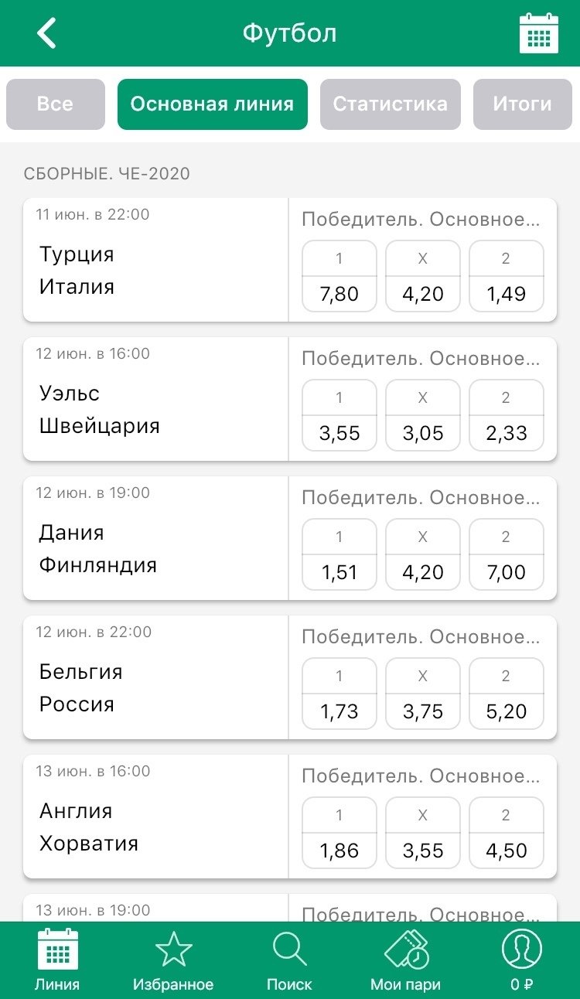Select the Основная линия tab
Screen dimensions: 580x999
(x=212, y=104)
